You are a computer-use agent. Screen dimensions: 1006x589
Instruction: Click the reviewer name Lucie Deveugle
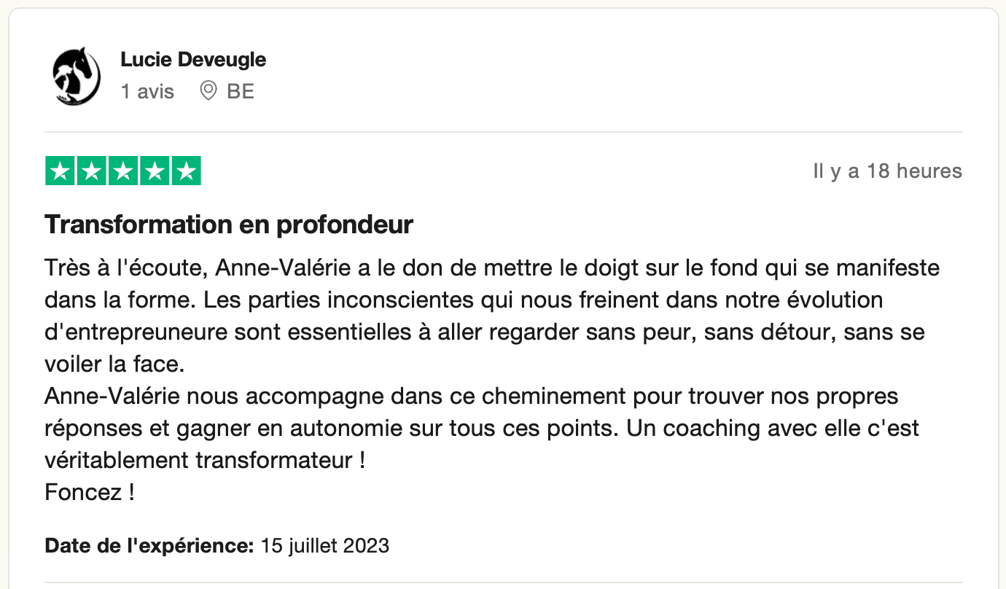click(193, 60)
